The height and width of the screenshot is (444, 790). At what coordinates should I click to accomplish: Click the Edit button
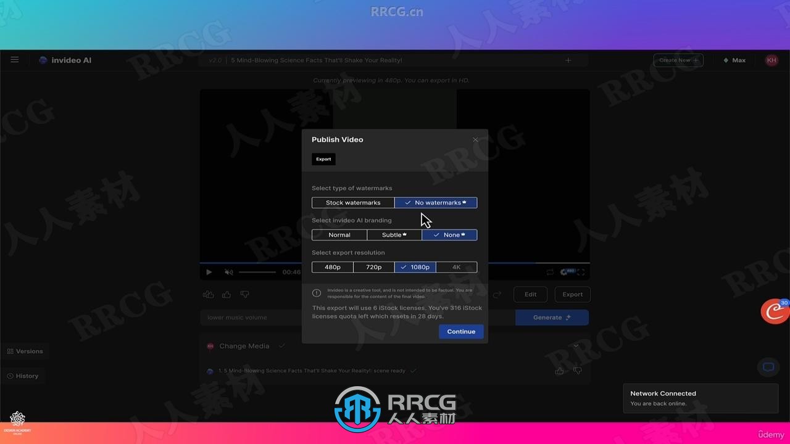(x=531, y=295)
